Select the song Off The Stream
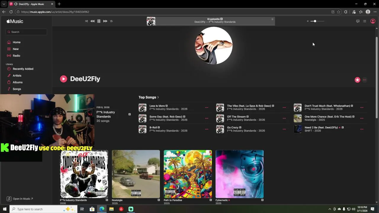 coord(236,117)
